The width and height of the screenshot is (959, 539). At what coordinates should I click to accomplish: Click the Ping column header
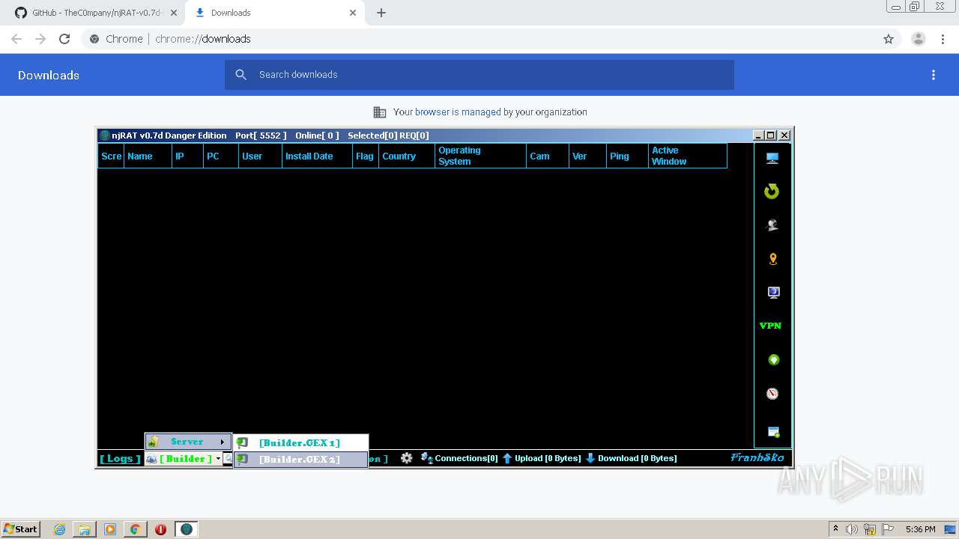(x=627, y=156)
